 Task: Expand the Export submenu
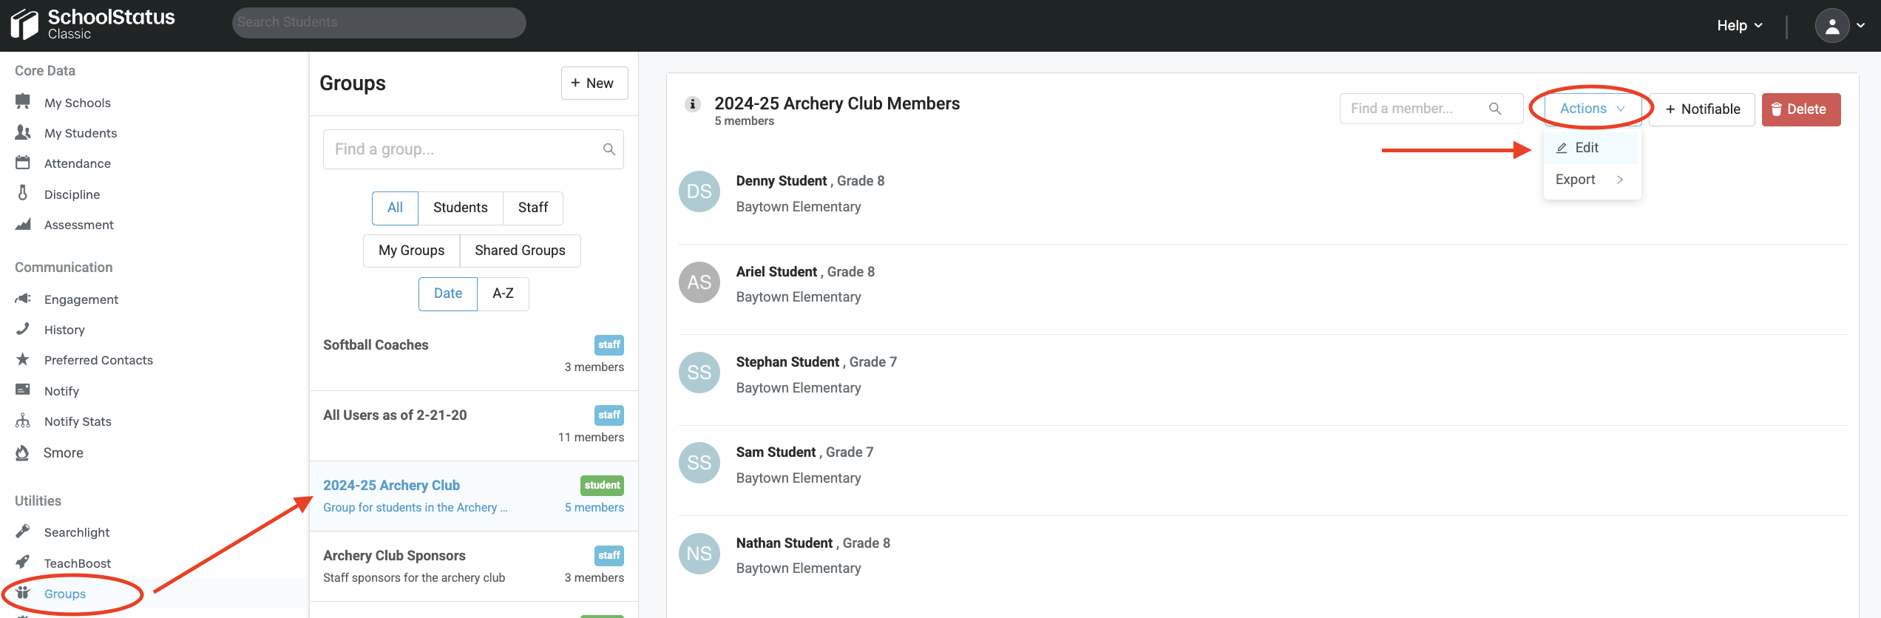point(1591,180)
